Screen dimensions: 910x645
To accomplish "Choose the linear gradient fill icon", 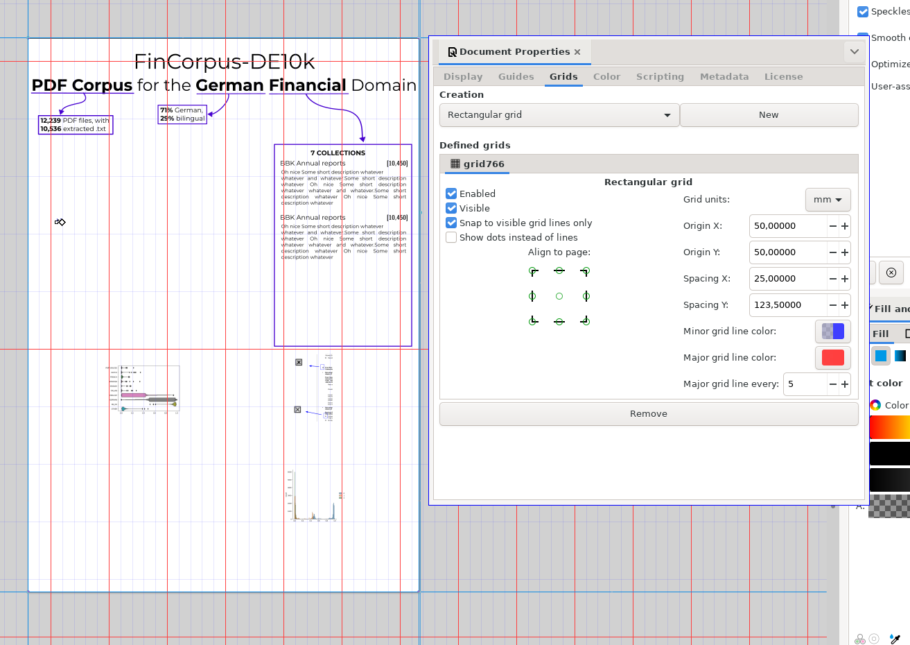I will [x=900, y=356].
